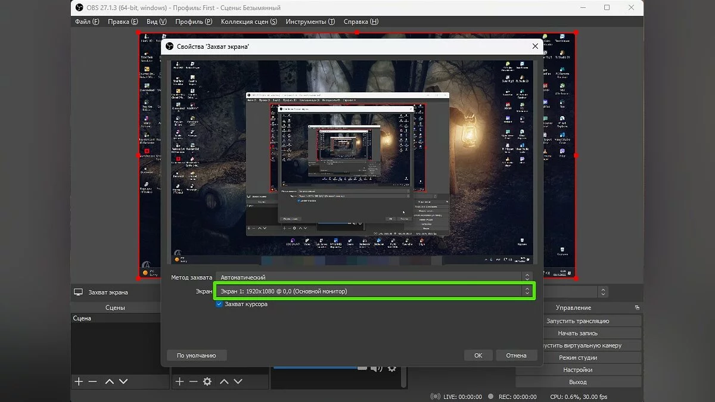Open the Вид menu
This screenshot has height=402, width=715.
(157, 21)
